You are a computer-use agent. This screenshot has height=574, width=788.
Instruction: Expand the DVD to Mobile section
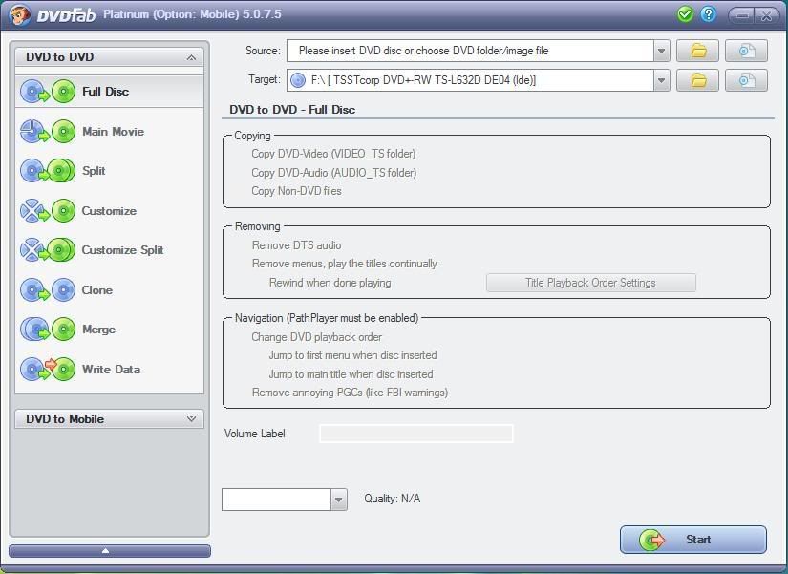191,419
